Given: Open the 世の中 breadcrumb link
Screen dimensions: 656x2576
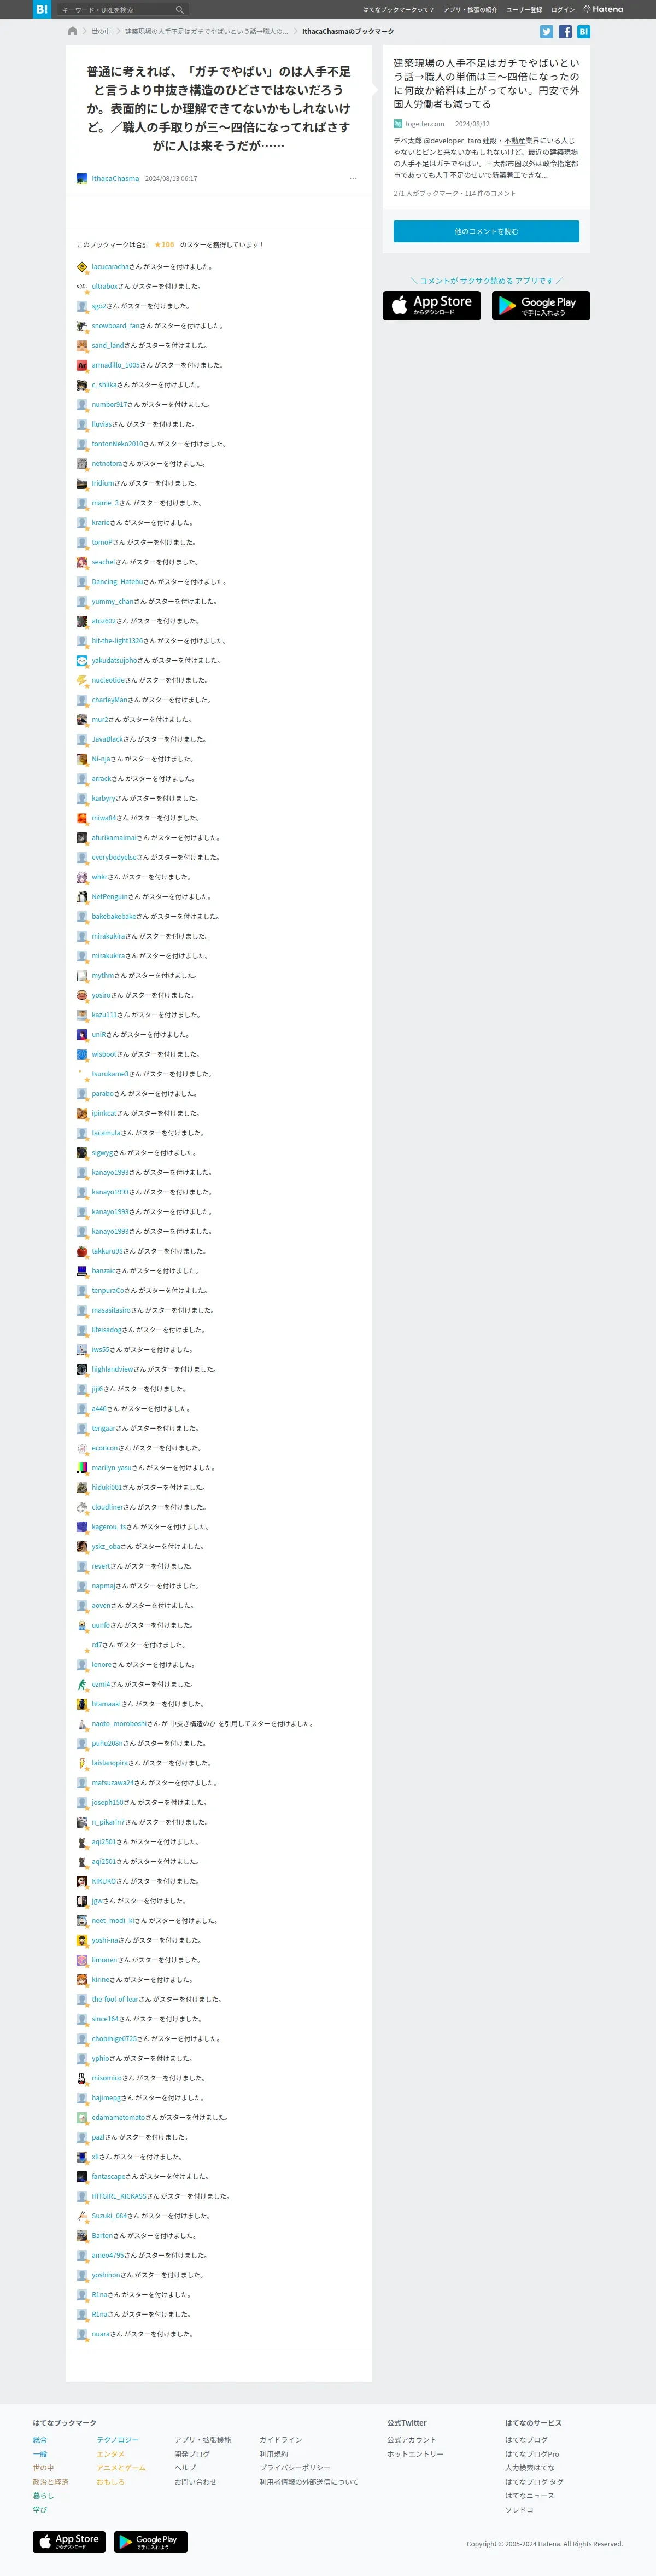Looking at the screenshot, I should [101, 32].
